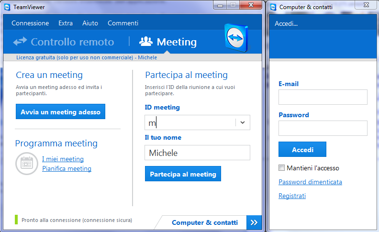Click the Password dimenticata link
The image size is (379, 232).
311,182
